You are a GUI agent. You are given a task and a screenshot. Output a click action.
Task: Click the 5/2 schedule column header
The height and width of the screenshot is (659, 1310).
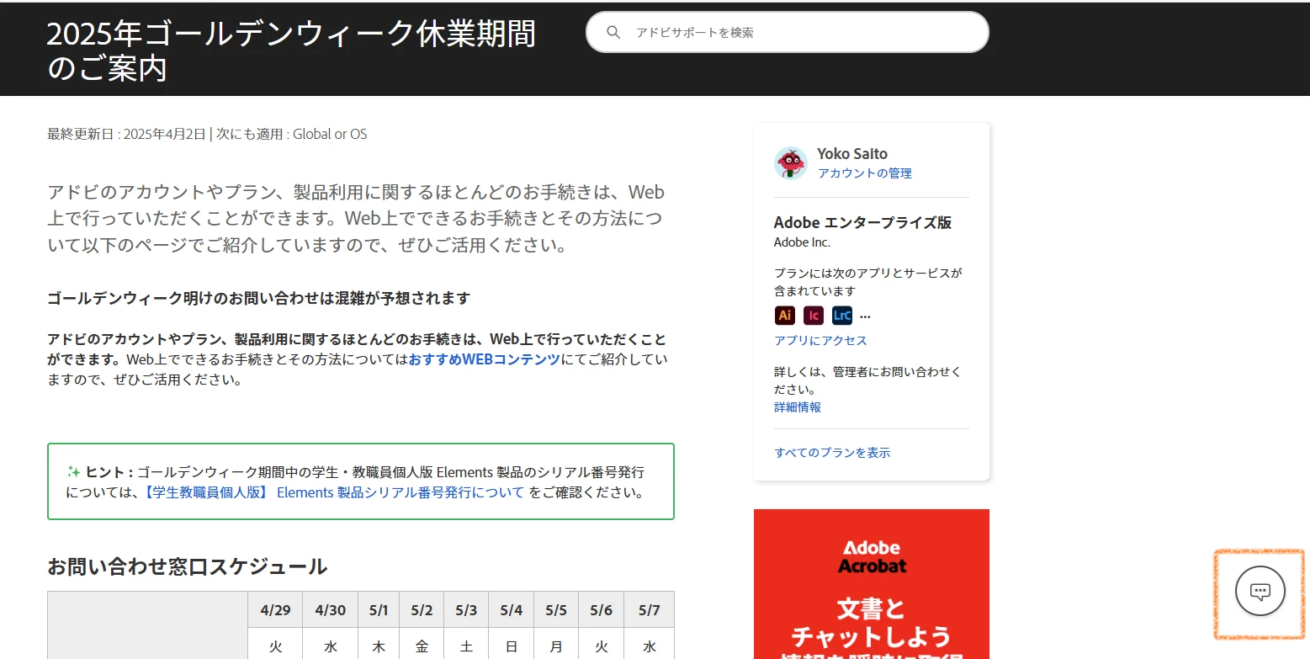(422, 609)
